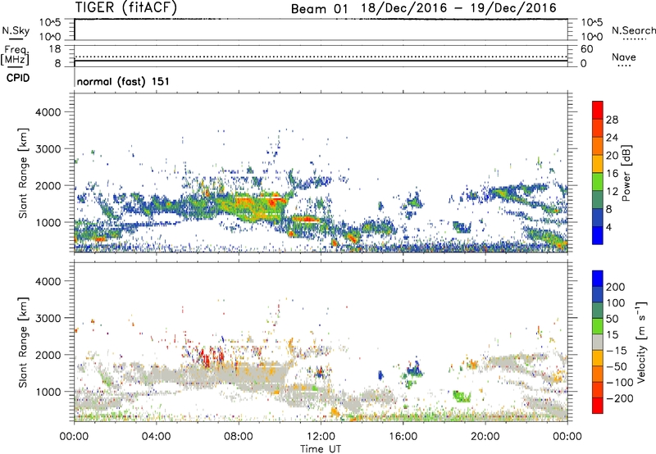Click the "20:00" time tick label

[x=485, y=437]
